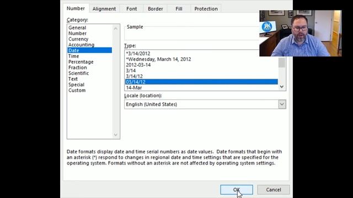Click the presenter webcam overlay

click(301, 33)
